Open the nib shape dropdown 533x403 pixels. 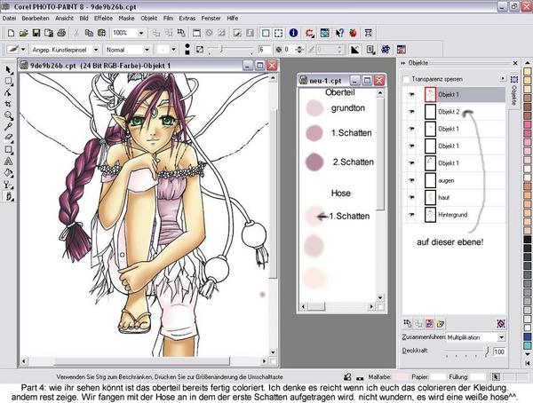(x=173, y=50)
